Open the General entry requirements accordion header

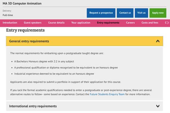click(x=85, y=41)
